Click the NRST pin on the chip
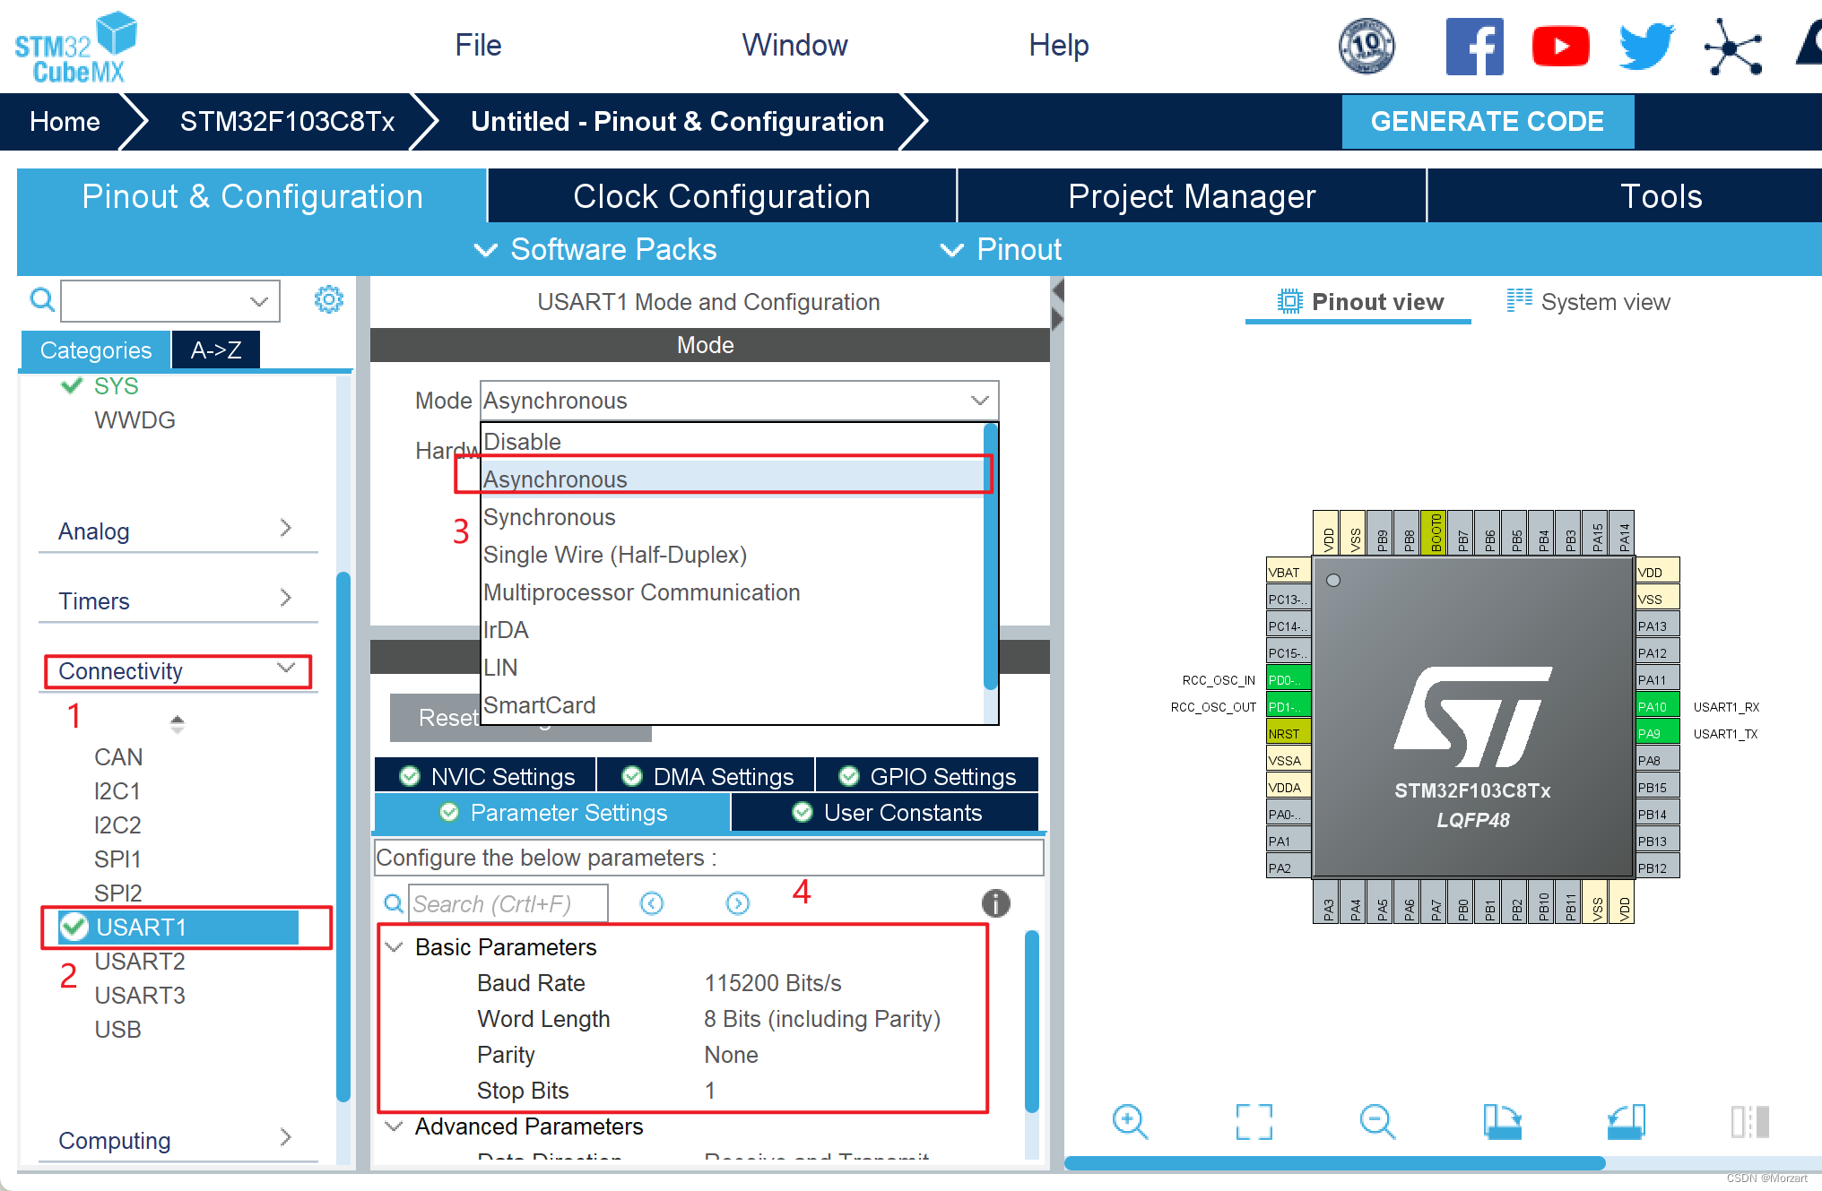1822x1191 pixels. point(1288,733)
